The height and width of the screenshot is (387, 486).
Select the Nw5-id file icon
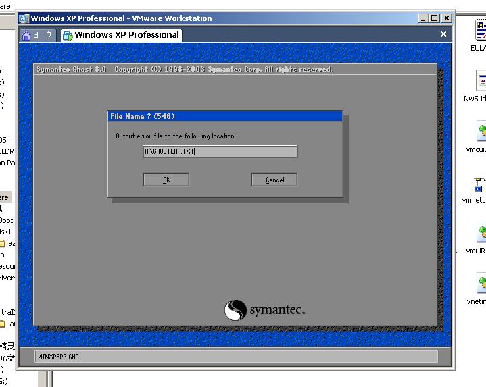(x=480, y=80)
